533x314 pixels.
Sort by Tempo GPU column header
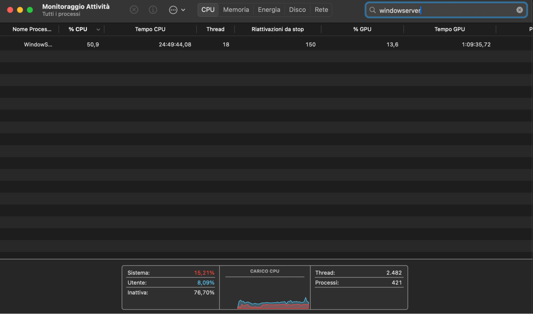pos(450,29)
